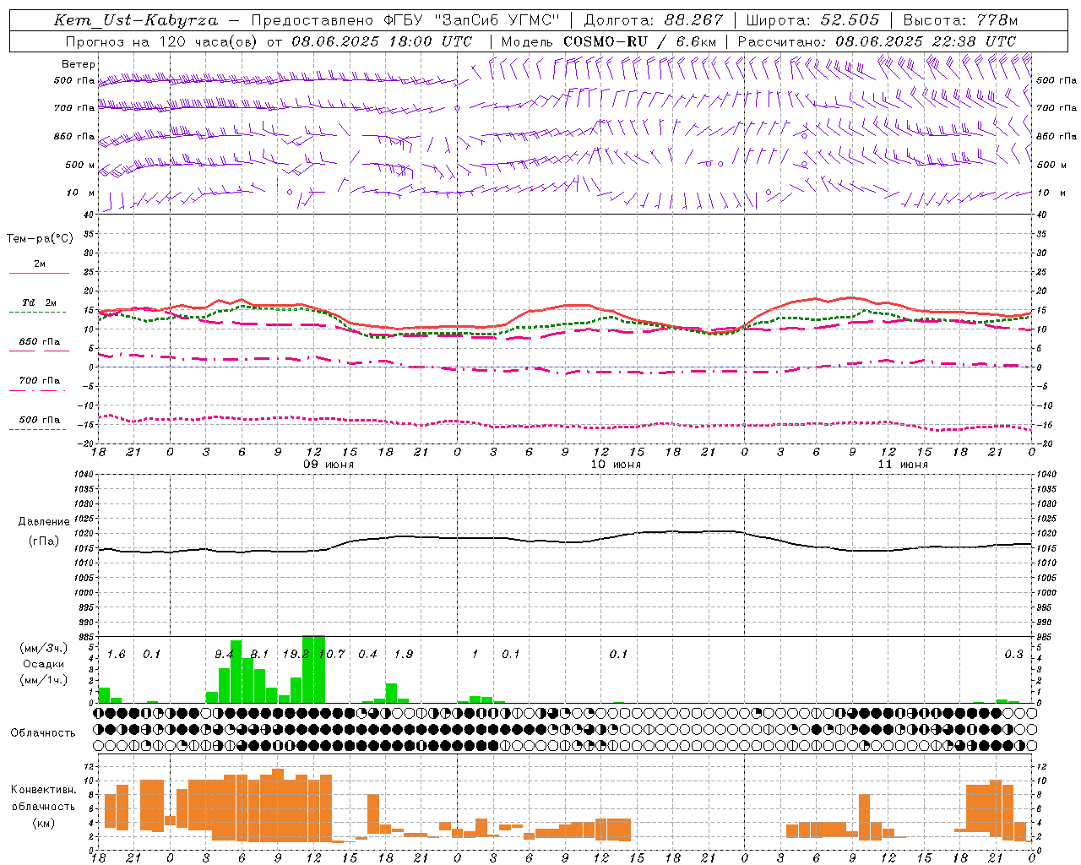The width and height of the screenshot is (1081, 865).
Task: Click the "Рассчитано: 08.06.2025 22:38 UTC" timestamp
Action: (x=877, y=41)
